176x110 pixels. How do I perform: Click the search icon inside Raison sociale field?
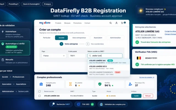click(90, 56)
